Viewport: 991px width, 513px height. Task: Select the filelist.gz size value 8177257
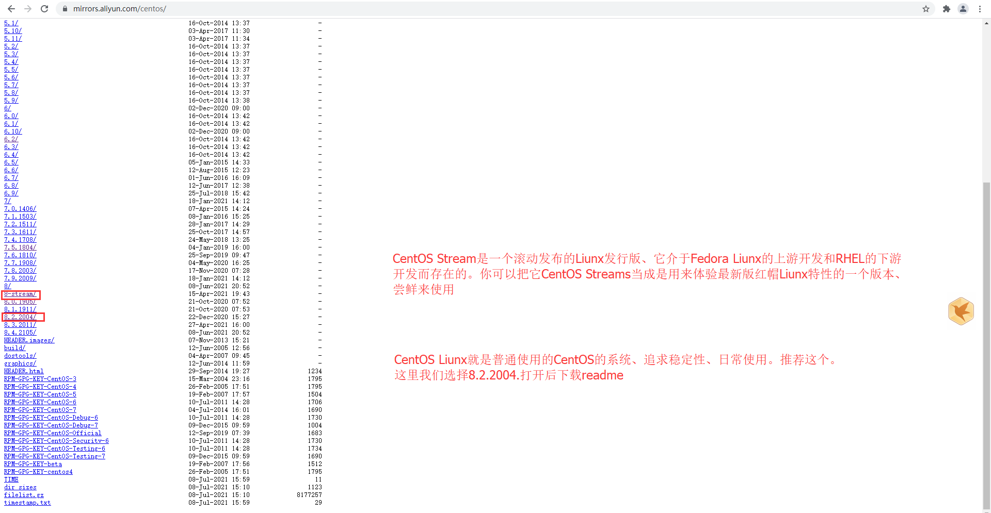point(309,495)
